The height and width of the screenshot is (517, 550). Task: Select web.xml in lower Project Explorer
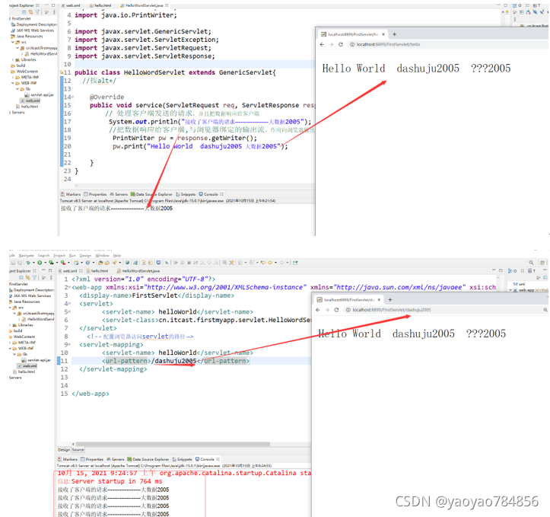[x=28, y=365]
